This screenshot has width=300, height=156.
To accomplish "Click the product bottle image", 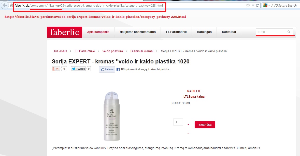I will click(x=112, y=116).
